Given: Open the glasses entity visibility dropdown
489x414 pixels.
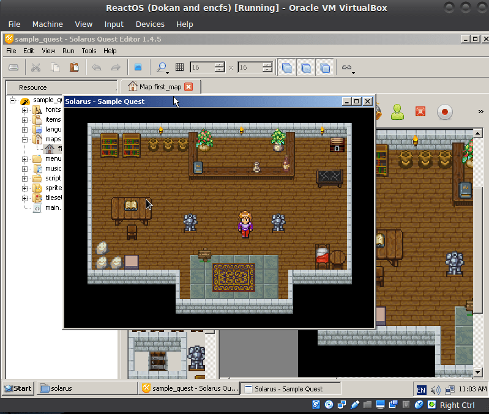Looking at the screenshot, I should (348, 68).
